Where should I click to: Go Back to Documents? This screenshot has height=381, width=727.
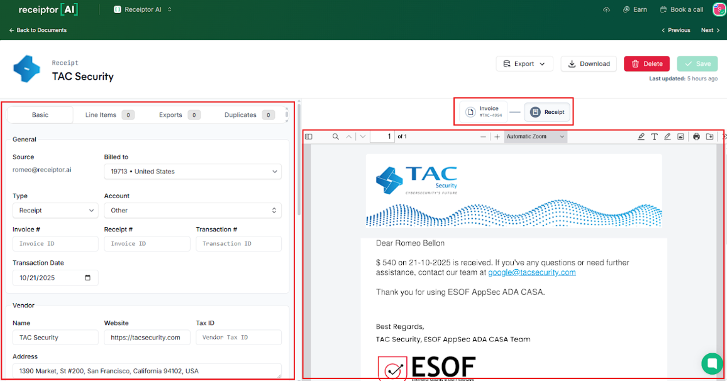[x=38, y=30]
